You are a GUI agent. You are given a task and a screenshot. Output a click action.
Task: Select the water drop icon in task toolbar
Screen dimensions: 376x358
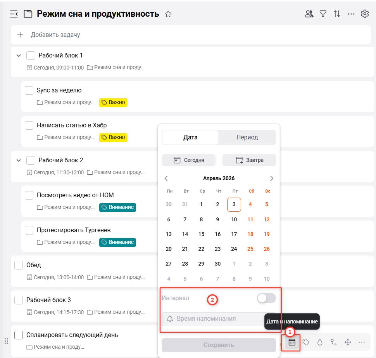pos(319,342)
